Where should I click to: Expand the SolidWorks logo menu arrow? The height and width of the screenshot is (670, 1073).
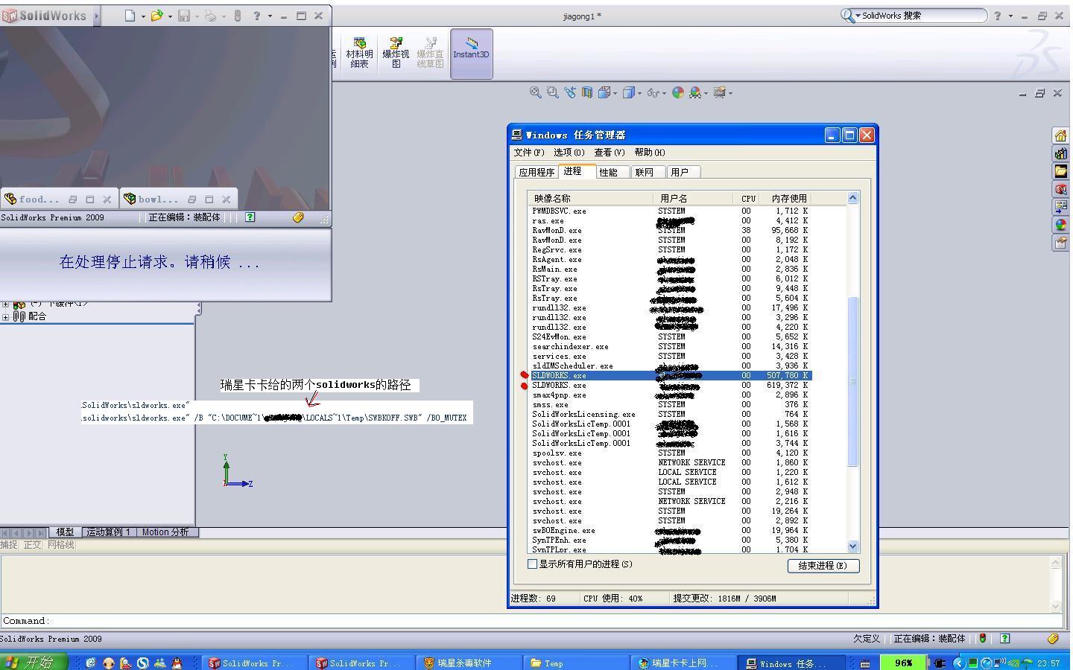[x=97, y=16]
